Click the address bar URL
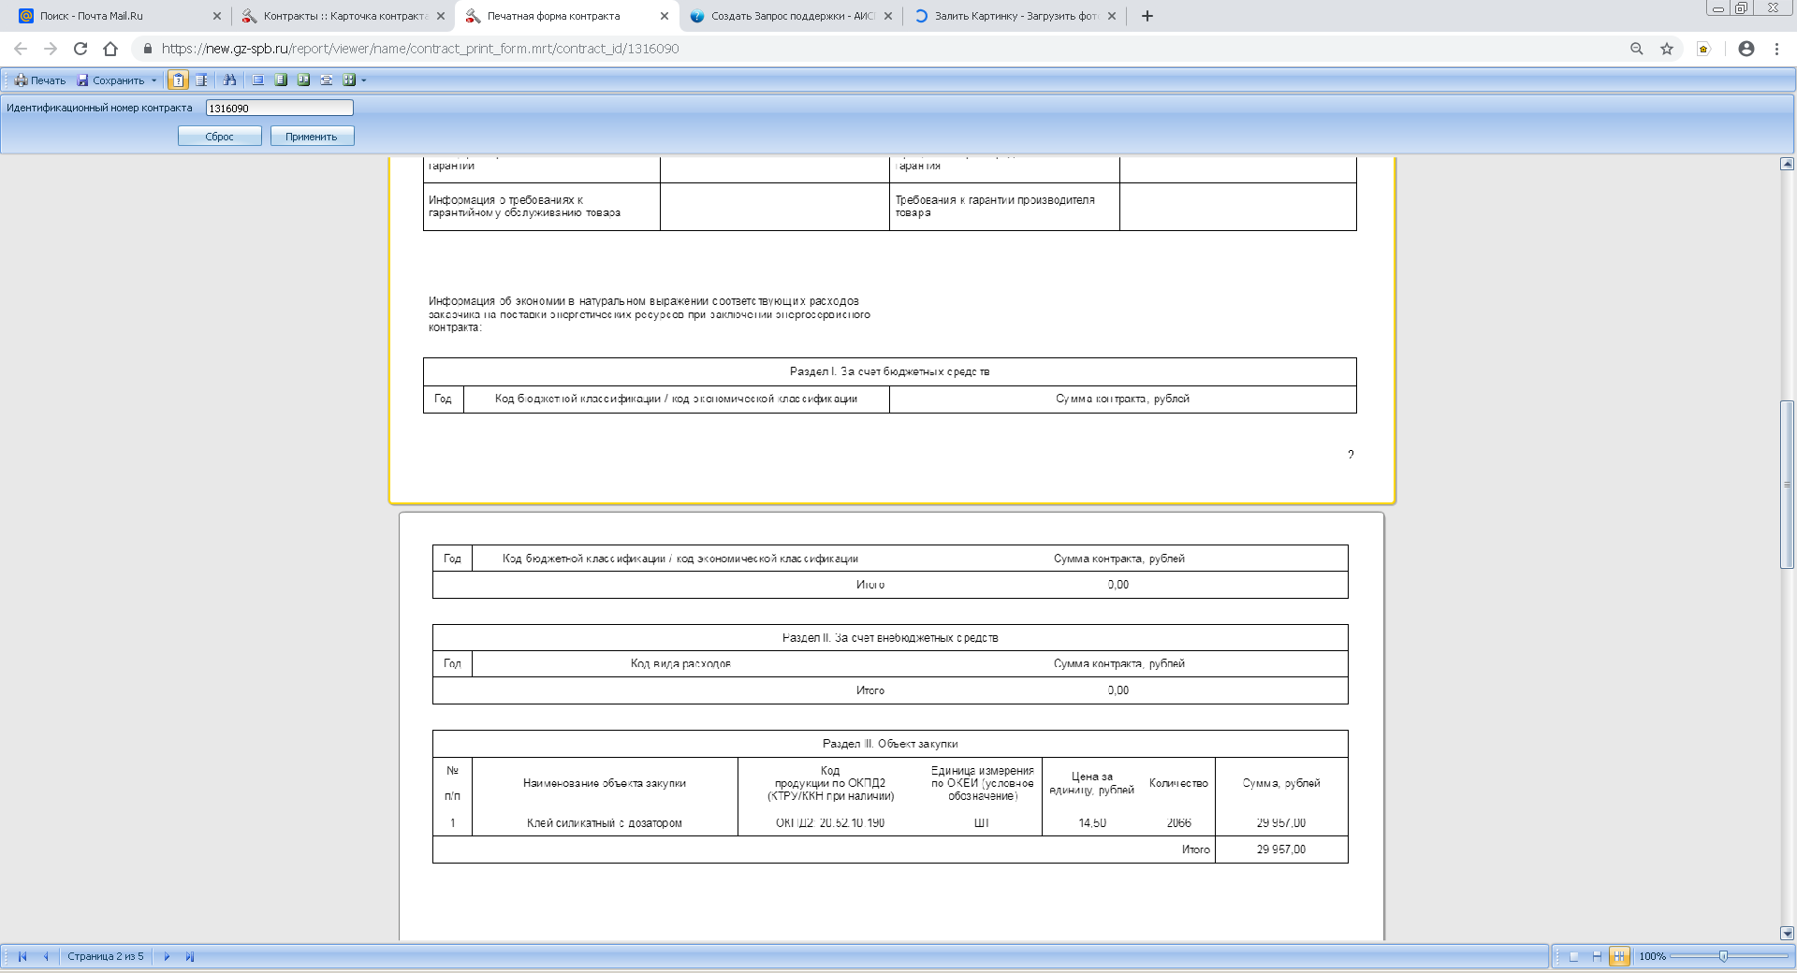This screenshot has height=973, width=1797. [x=420, y=49]
